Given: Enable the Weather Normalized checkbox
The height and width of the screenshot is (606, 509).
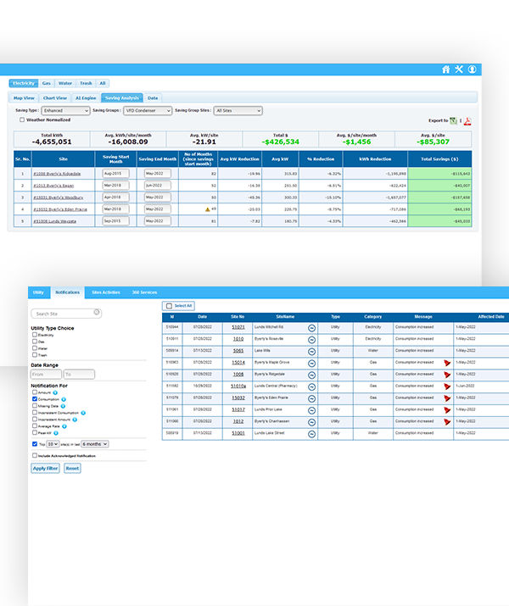Looking at the screenshot, I should point(21,120).
